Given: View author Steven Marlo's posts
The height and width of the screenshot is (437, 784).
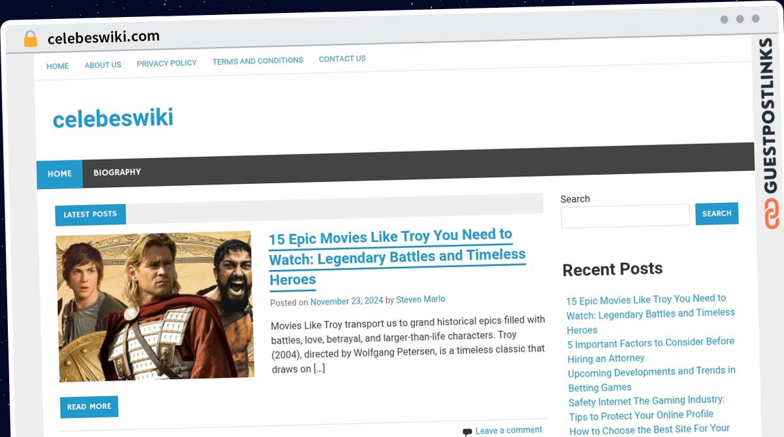Looking at the screenshot, I should coord(421,299).
